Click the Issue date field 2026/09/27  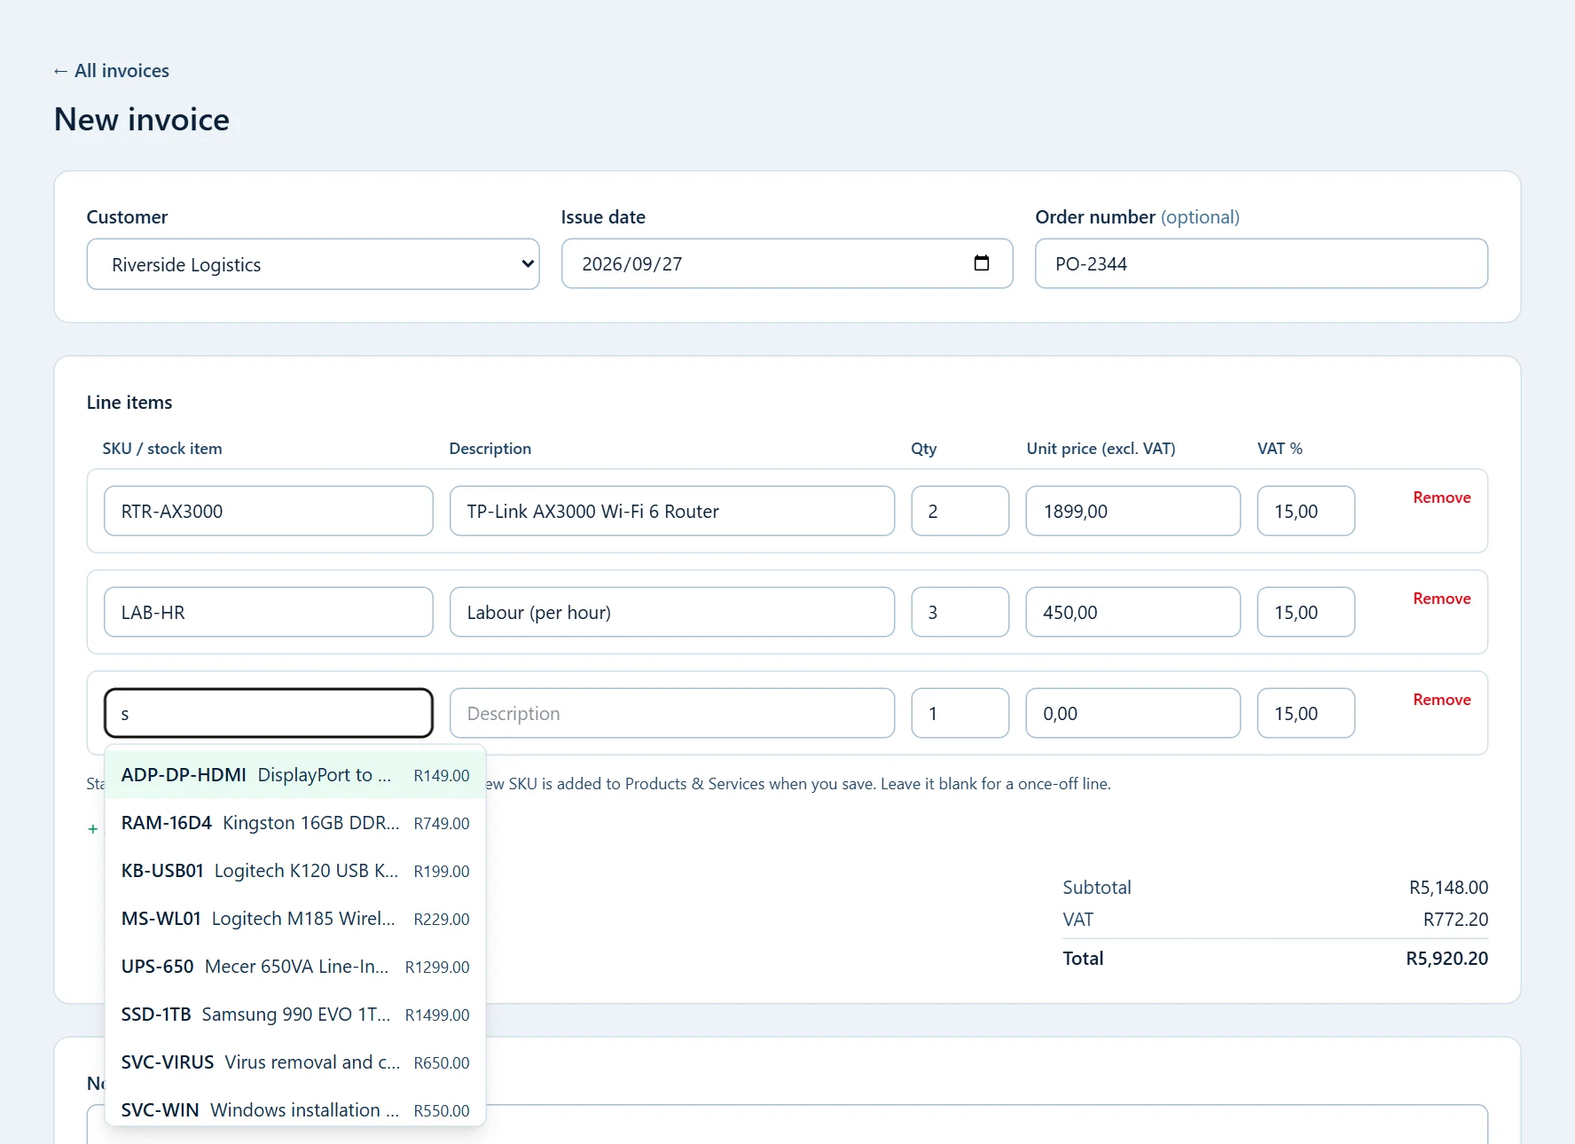coord(787,263)
